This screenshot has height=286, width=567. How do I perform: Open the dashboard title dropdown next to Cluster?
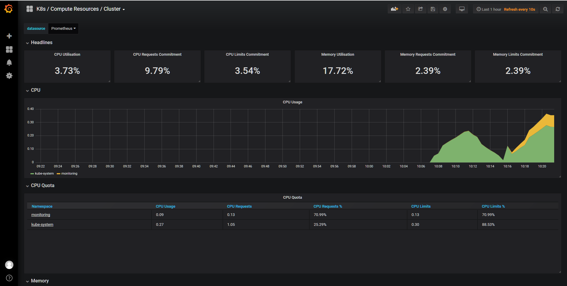(x=123, y=9)
